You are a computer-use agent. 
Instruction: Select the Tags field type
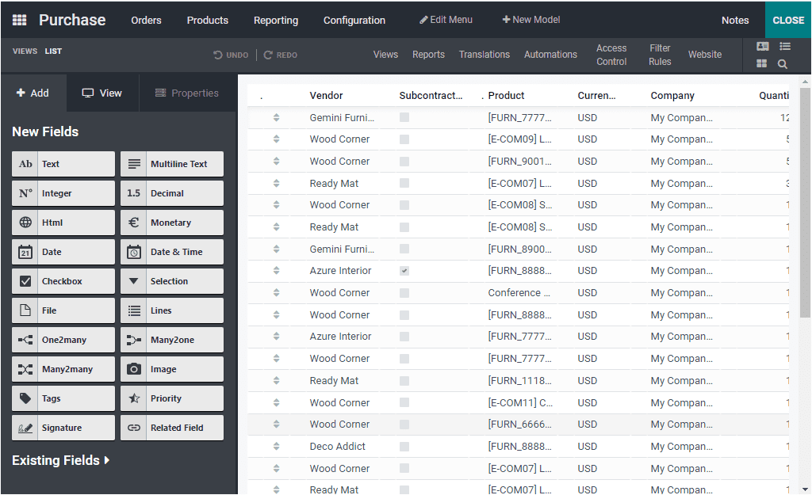point(63,398)
